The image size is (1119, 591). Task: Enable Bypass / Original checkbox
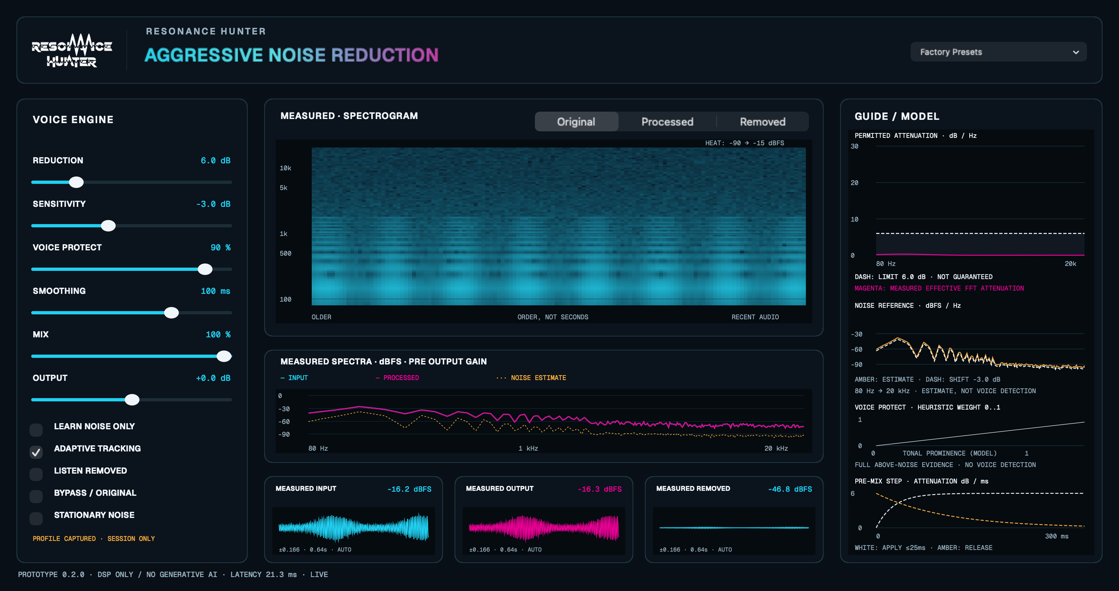[36, 496]
